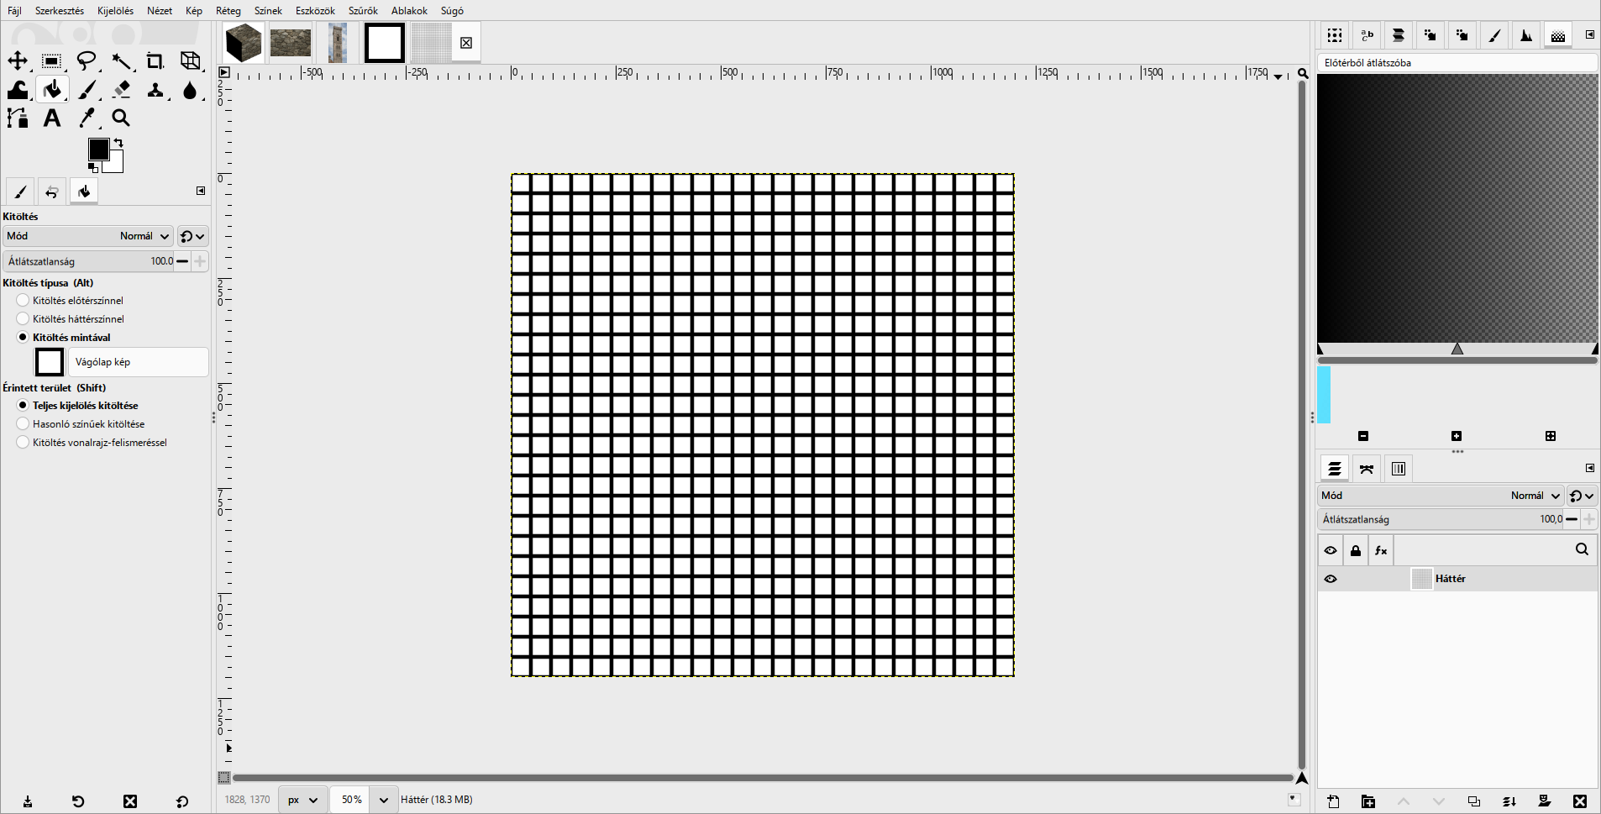Select the Text tool
1601x814 pixels.
pos(52,118)
